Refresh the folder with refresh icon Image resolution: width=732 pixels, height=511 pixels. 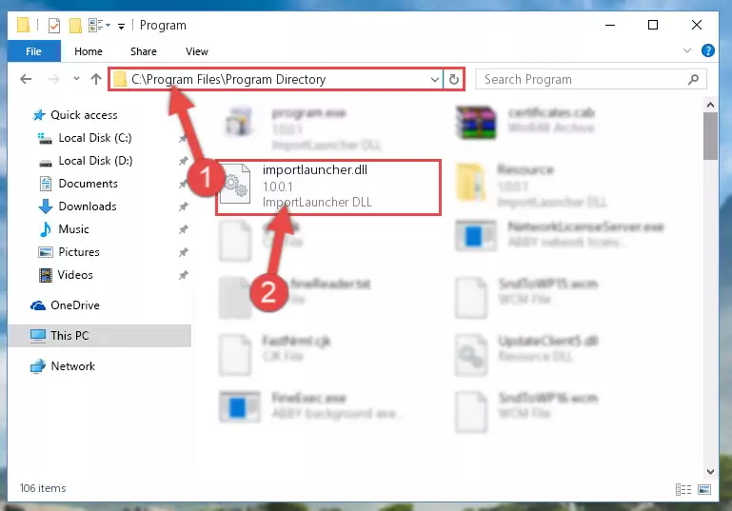pyautogui.click(x=454, y=79)
